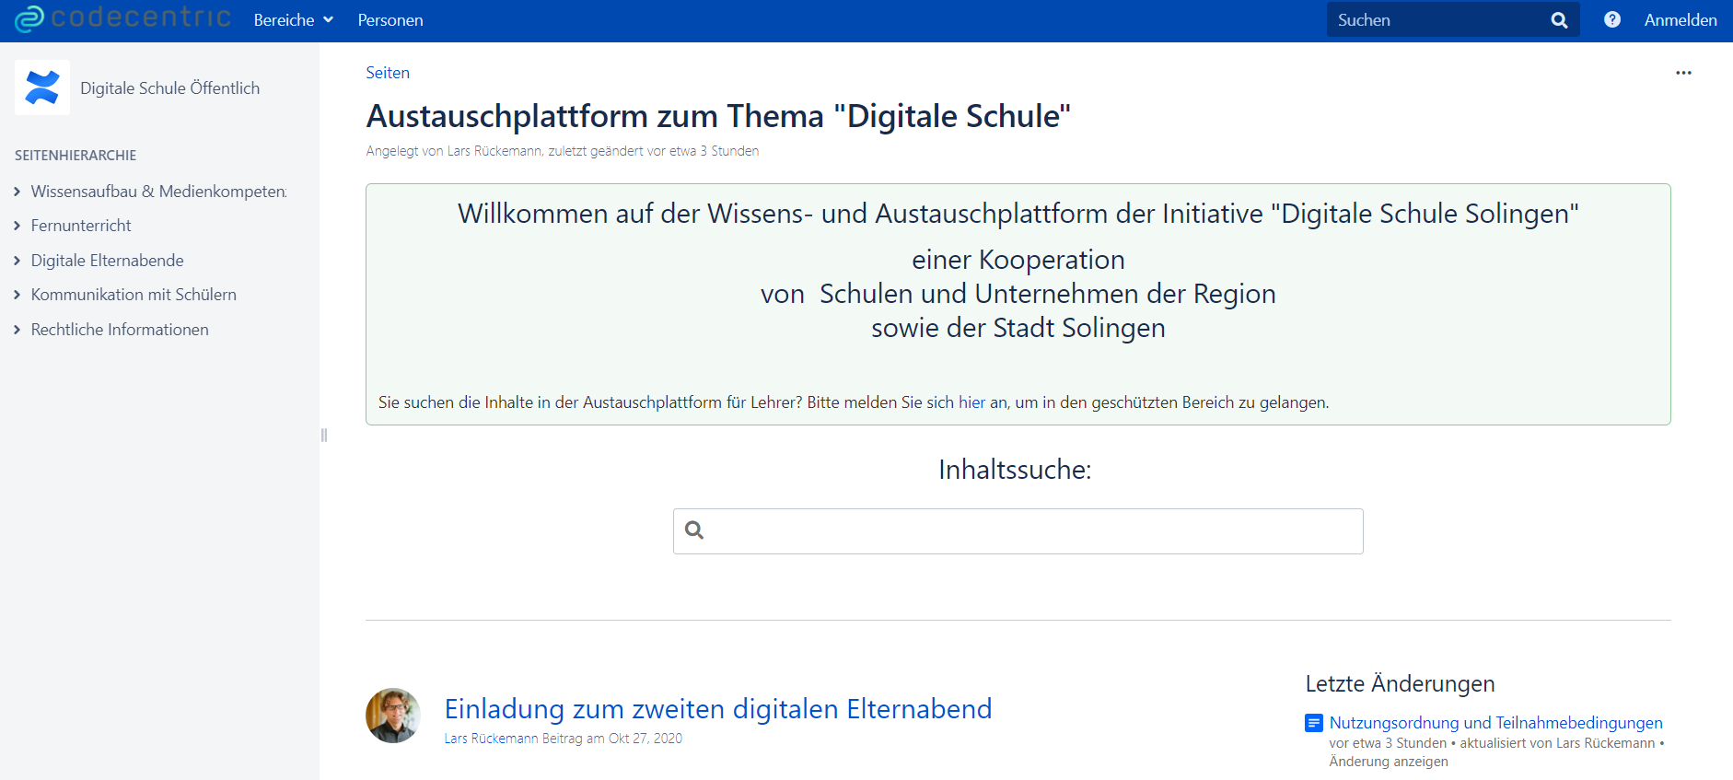Click the sidebar resize handle
The image size is (1733, 780).
324,435
